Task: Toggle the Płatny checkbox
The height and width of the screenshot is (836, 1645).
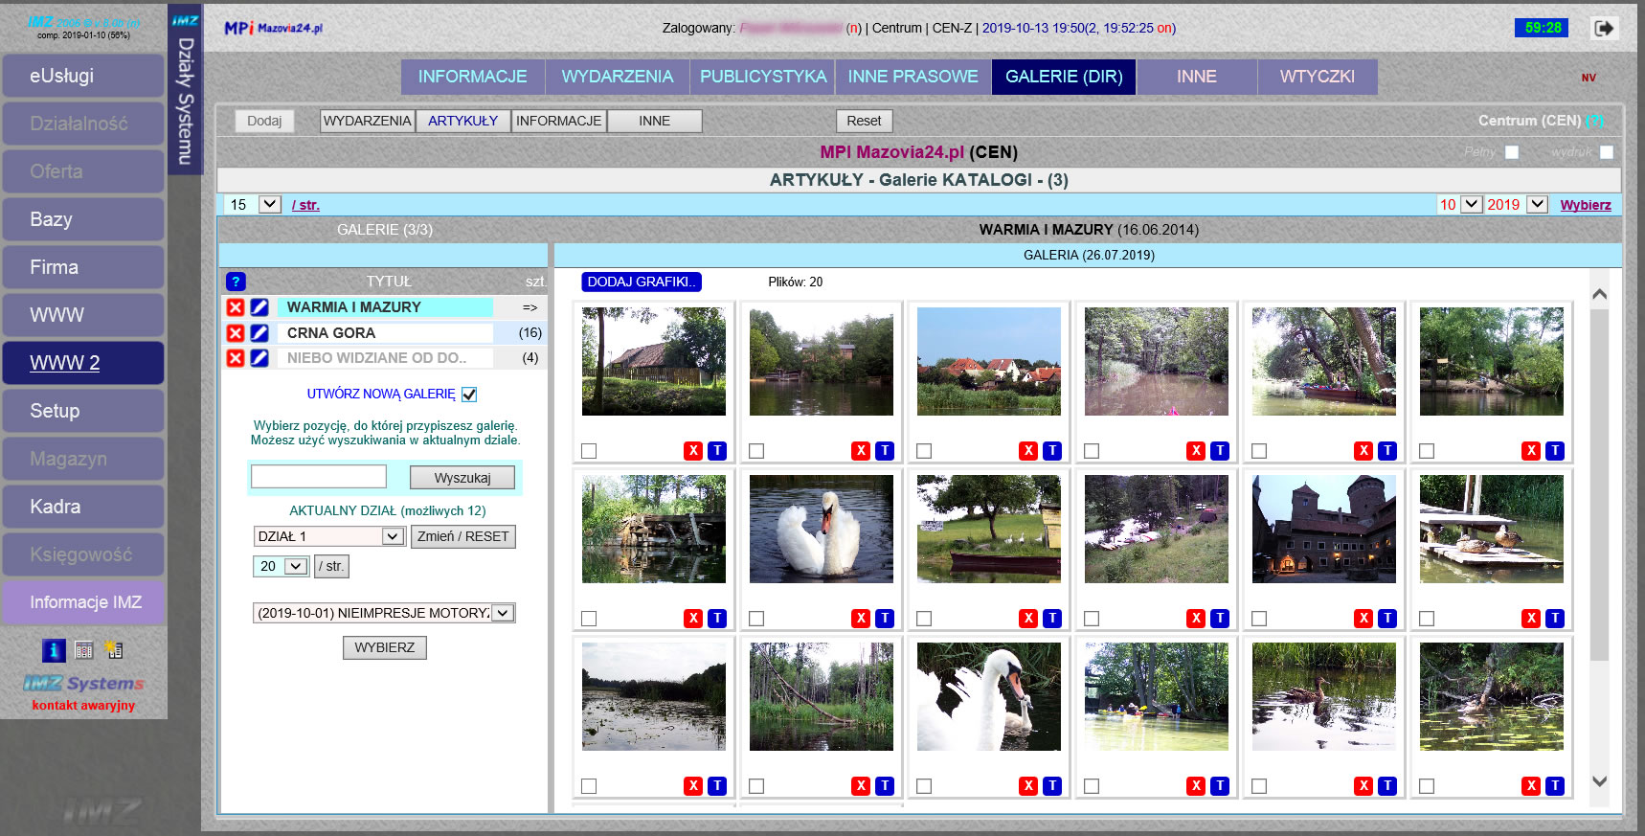Action: [x=1512, y=151]
